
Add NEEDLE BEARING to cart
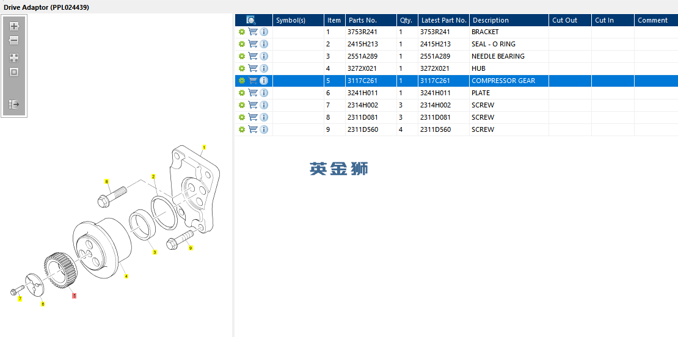(253, 56)
